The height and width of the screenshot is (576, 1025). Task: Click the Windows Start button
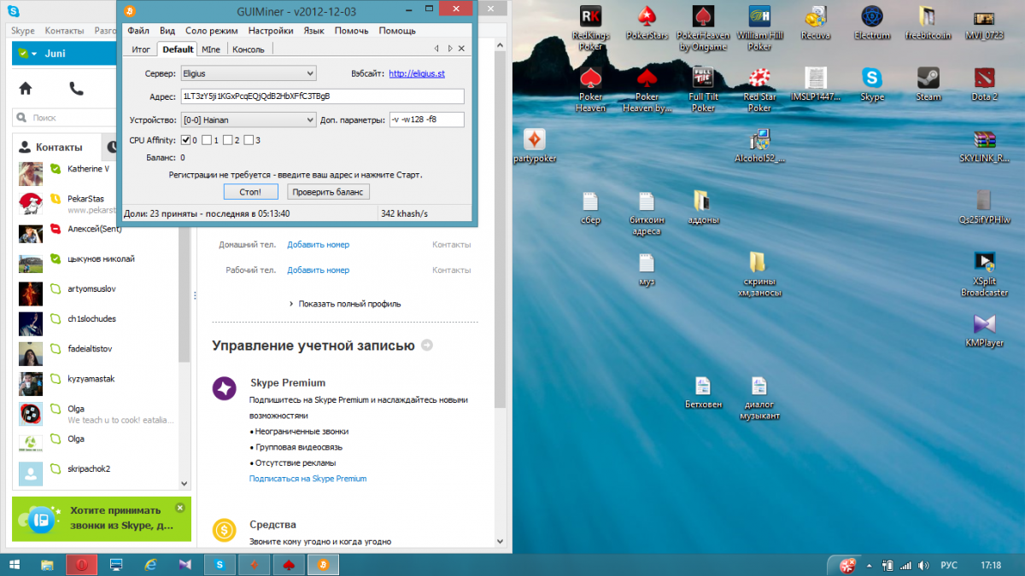click(x=15, y=564)
